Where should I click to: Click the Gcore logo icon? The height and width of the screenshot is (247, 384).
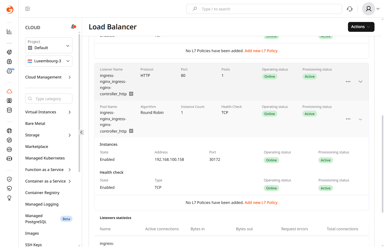[x=10, y=10]
